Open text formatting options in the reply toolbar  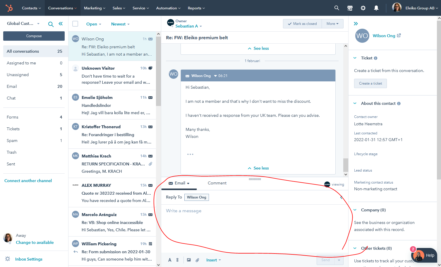click(170, 260)
